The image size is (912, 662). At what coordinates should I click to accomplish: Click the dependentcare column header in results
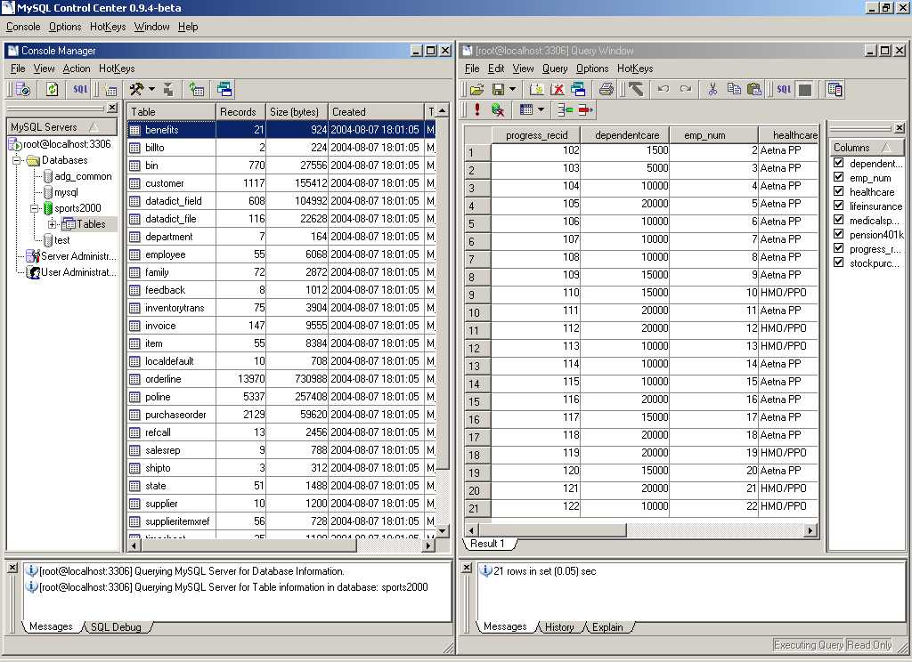tap(626, 135)
